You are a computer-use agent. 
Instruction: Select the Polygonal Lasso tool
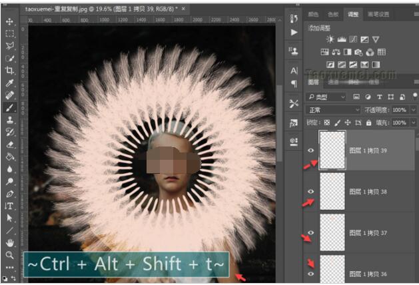[9, 46]
